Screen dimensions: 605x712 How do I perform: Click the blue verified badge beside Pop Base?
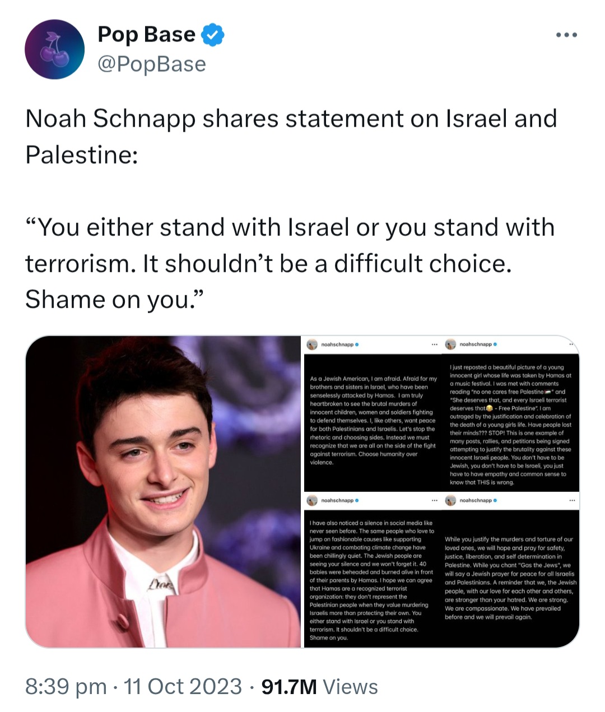coord(213,35)
